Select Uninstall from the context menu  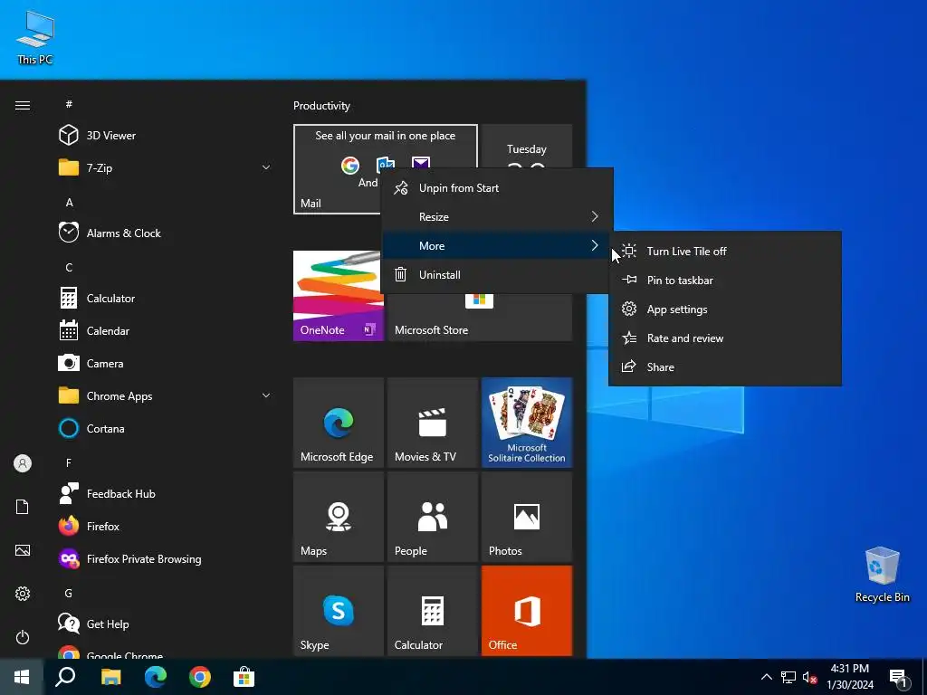coord(497,275)
